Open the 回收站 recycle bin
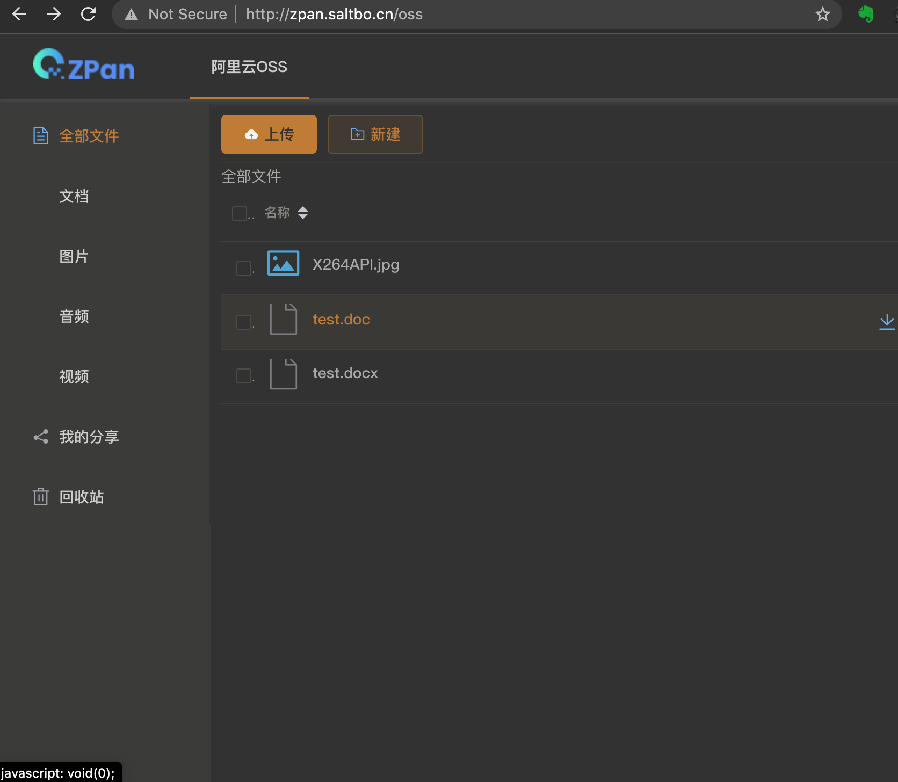This screenshot has width=898, height=782. tap(81, 497)
